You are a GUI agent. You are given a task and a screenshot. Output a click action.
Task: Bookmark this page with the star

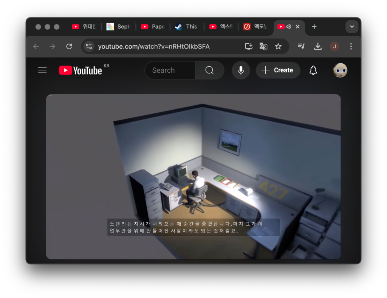[278, 46]
